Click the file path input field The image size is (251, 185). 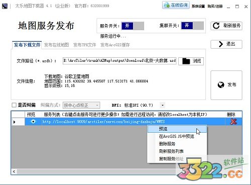pyautogui.click(x=119, y=60)
